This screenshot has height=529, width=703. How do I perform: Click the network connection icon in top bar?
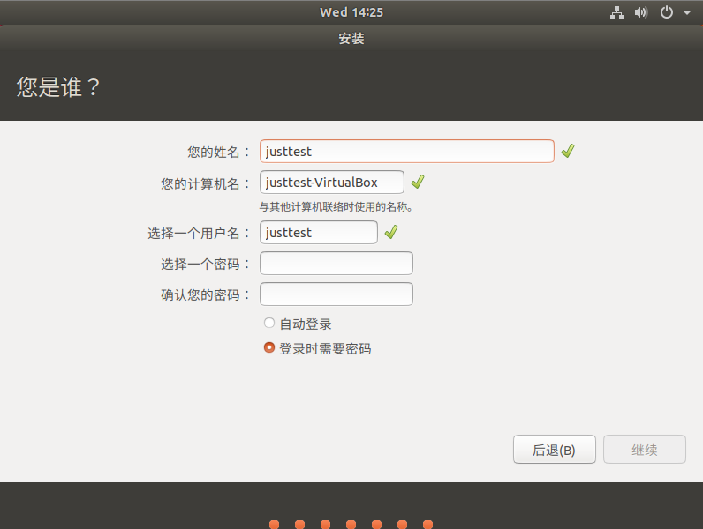click(x=617, y=12)
